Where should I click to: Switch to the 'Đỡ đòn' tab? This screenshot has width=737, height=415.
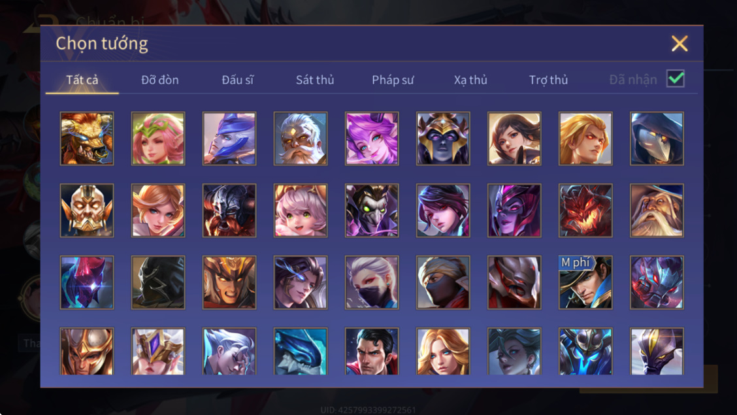[x=160, y=80]
